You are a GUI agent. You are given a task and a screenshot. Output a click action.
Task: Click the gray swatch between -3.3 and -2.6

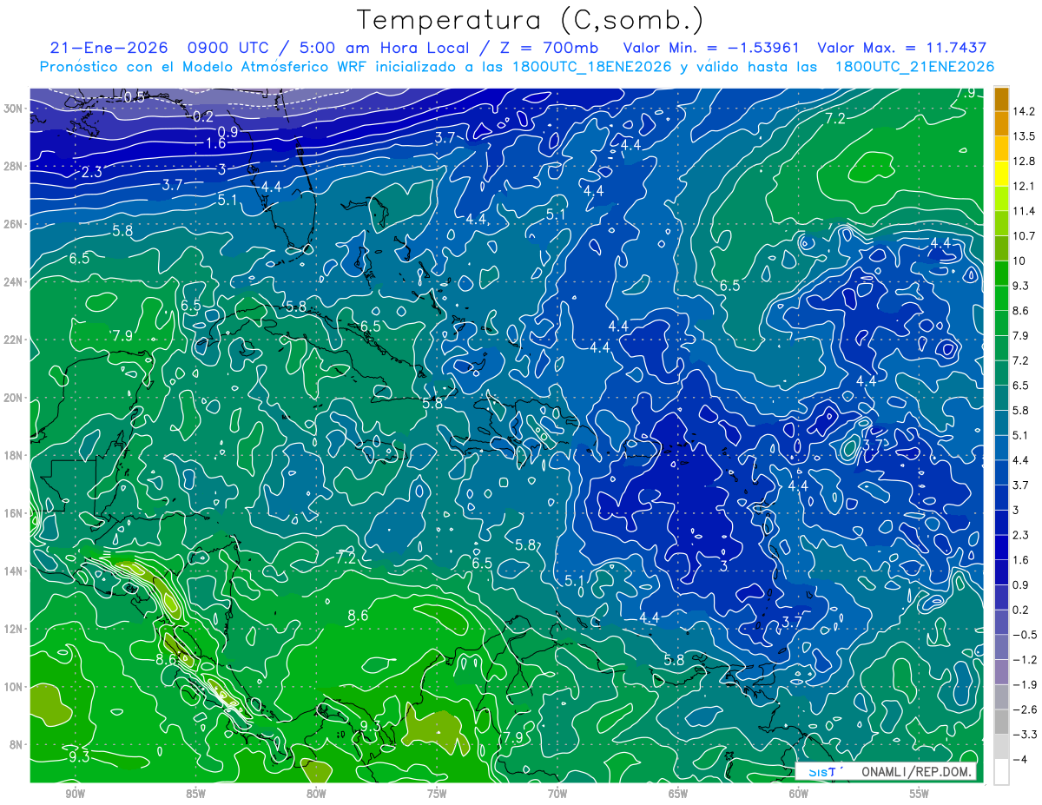click(1001, 722)
